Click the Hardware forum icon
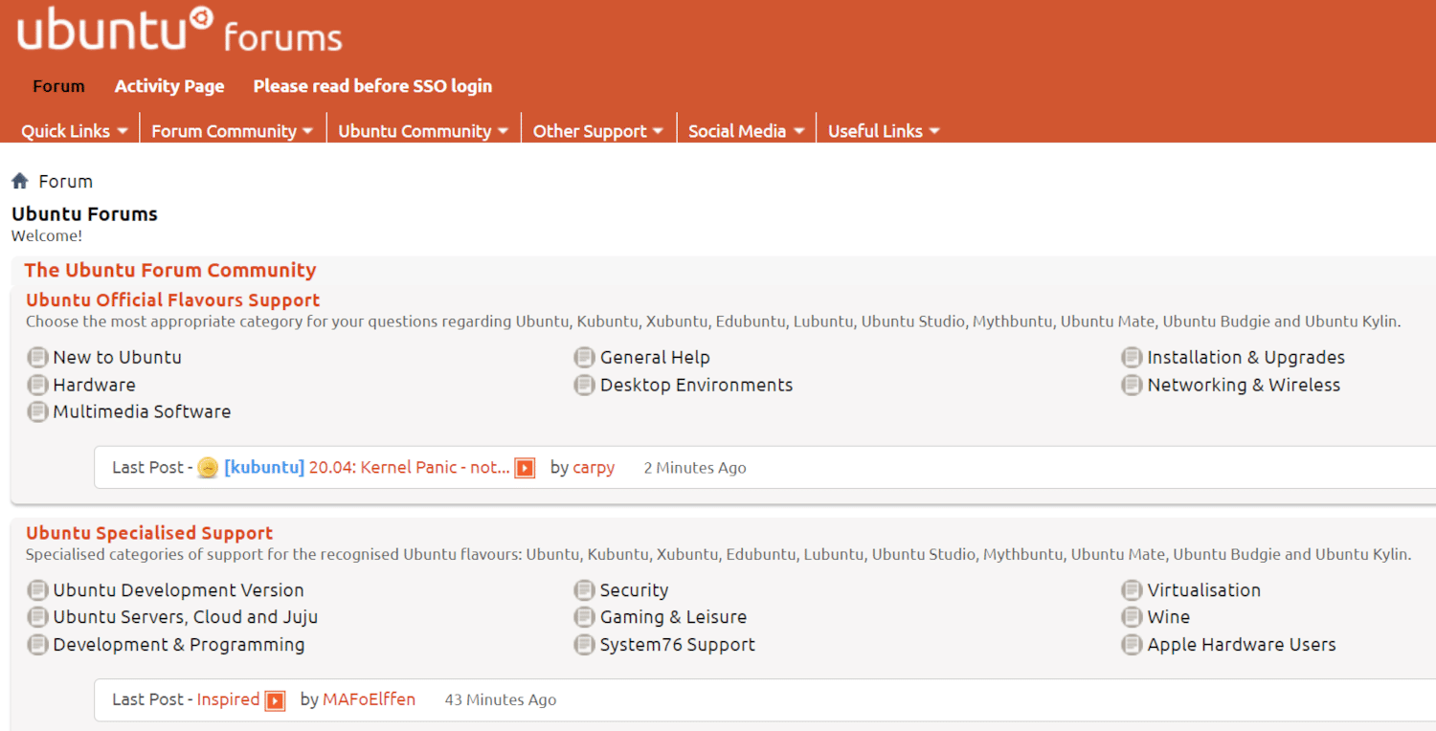Image resolution: width=1436 pixels, height=731 pixels. coord(37,385)
